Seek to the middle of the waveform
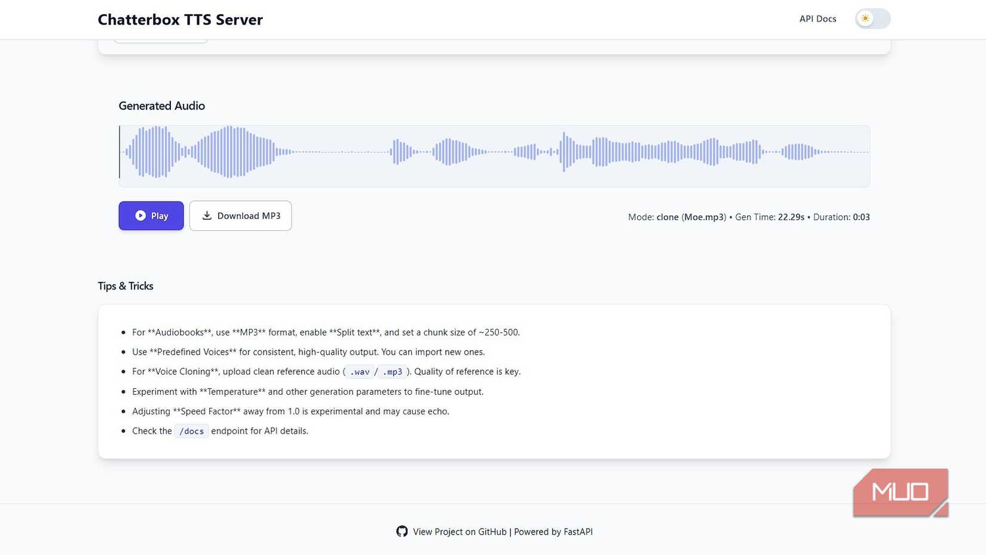Screen dimensions: 986x555 click(x=494, y=154)
